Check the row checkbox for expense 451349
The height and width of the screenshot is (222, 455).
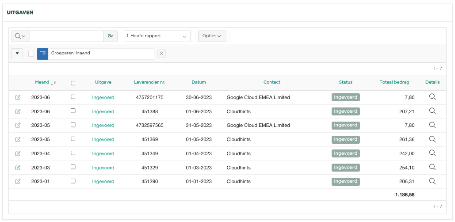73,153
